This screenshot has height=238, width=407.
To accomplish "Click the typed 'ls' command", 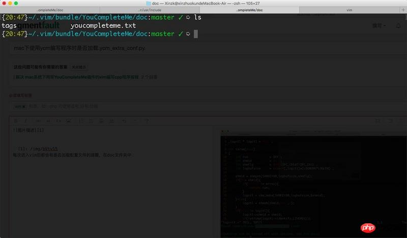I will (x=197, y=17).
